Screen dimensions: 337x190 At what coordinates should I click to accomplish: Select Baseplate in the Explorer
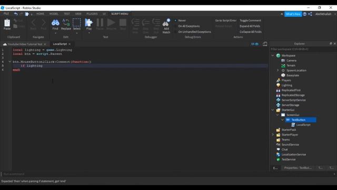coord(293,75)
